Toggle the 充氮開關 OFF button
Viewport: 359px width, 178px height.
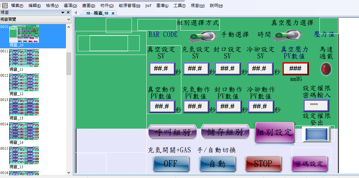pos(171,164)
